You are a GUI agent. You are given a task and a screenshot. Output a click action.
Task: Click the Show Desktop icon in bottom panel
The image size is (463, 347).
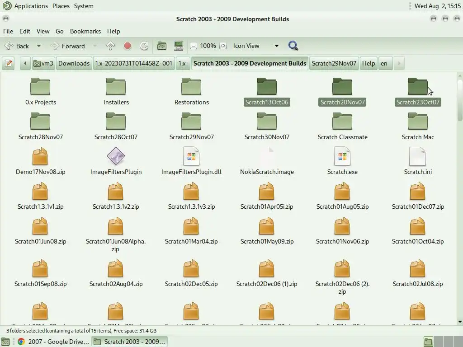(x=5, y=342)
